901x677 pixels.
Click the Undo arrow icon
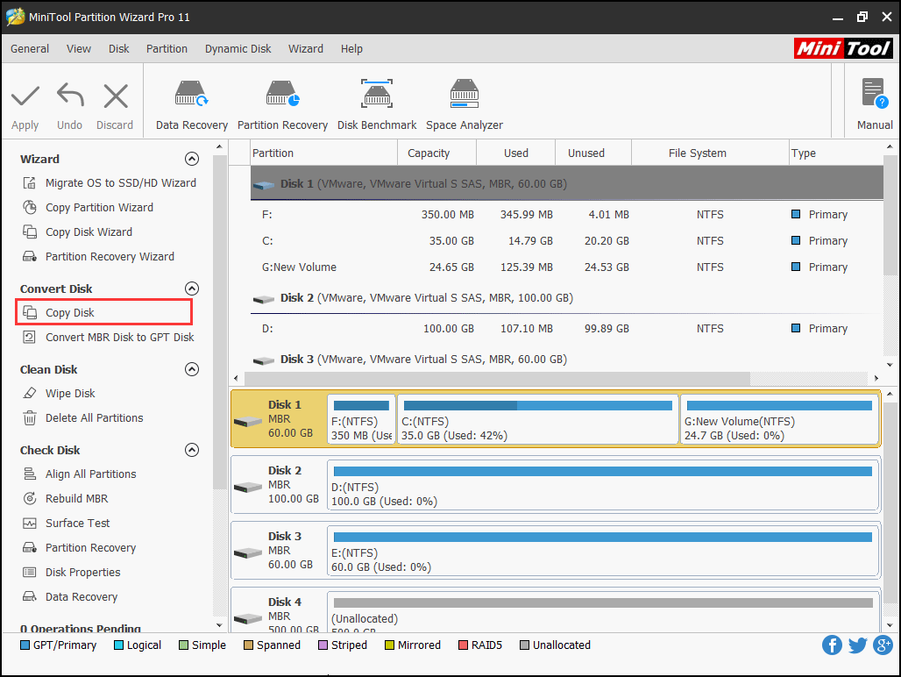(70, 96)
